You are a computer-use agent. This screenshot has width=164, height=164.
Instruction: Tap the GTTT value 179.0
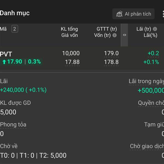coord(112,53)
